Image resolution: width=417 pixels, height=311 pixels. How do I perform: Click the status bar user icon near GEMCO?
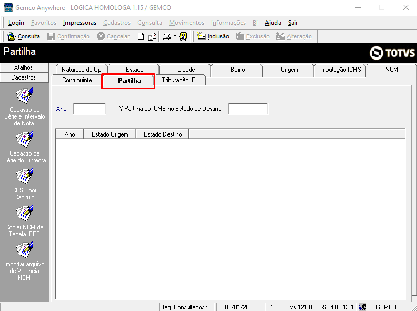point(362,307)
